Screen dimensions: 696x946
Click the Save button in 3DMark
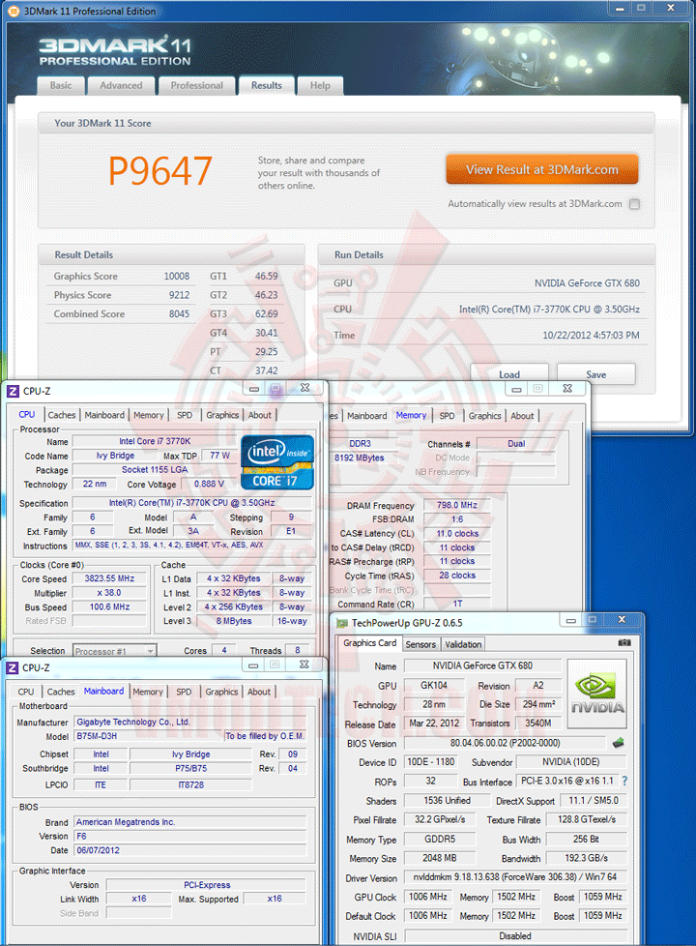[x=595, y=374]
